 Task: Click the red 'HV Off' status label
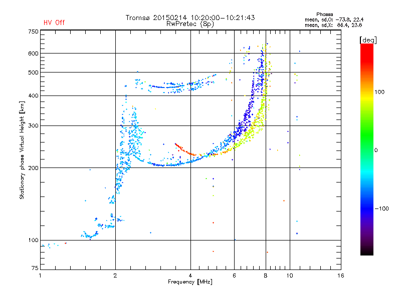click(54, 22)
